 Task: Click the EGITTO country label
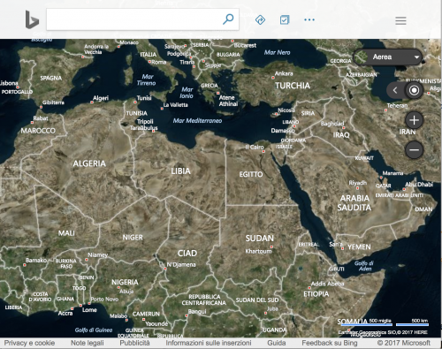[x=251, y=174]
